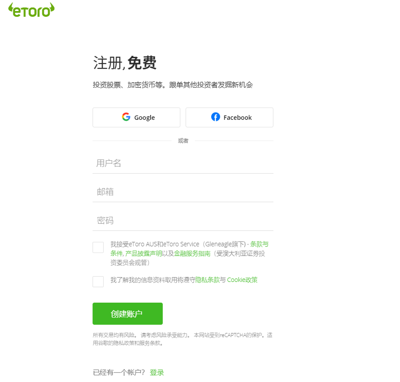Click the Facebook f logo icon
Viewport: 400px width, 382px height.
215,117
